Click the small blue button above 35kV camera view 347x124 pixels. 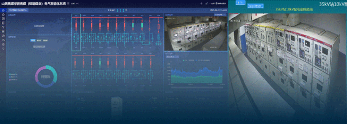pos(240,2)
